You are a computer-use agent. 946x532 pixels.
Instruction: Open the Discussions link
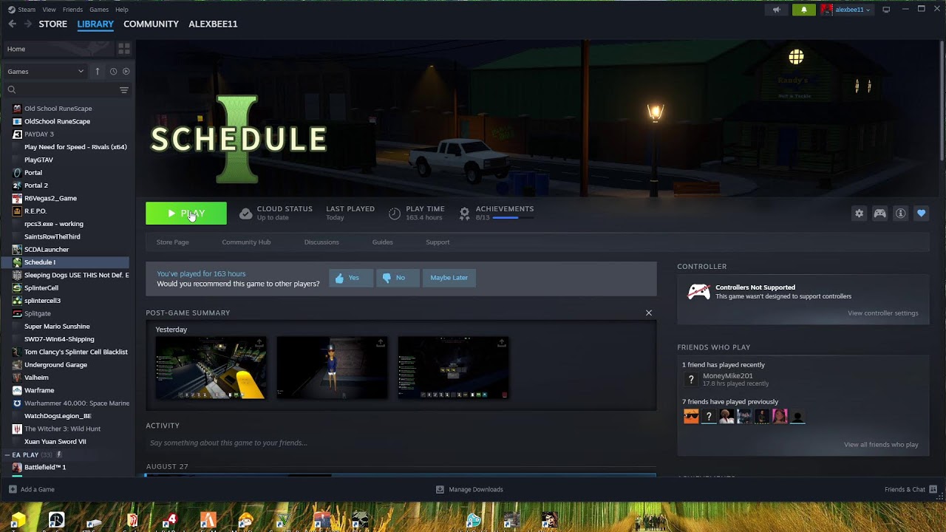tap(321, 242)
